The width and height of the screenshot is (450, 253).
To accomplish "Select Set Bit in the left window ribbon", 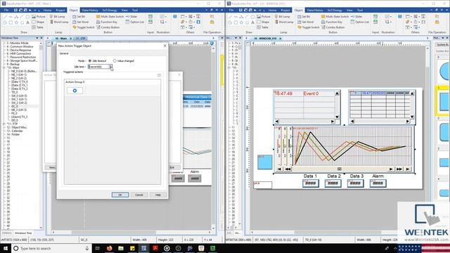I will coord(79,17).
